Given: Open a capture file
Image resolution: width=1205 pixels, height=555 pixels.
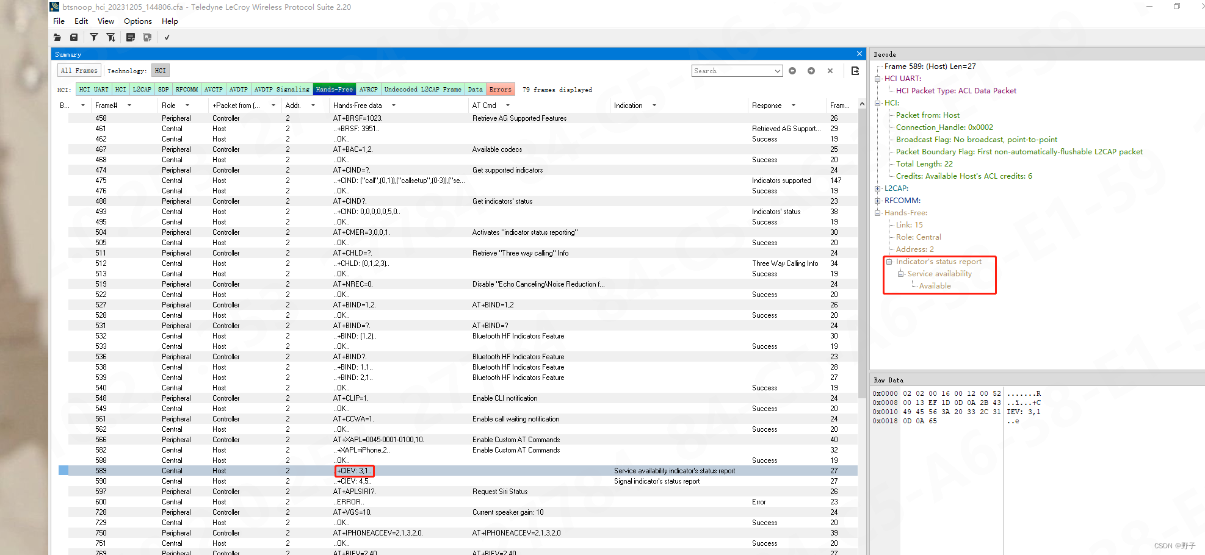Looking at the screenshot, I should point(57,37).
